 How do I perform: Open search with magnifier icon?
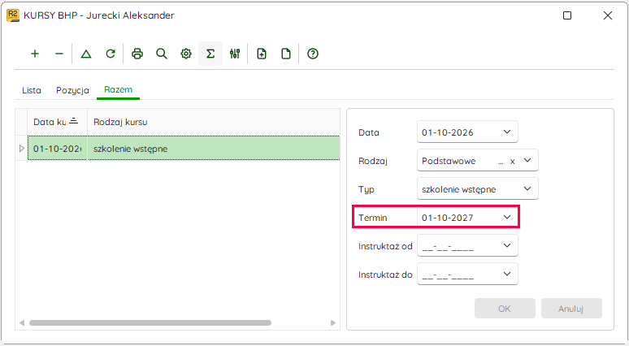coord(162,54)
